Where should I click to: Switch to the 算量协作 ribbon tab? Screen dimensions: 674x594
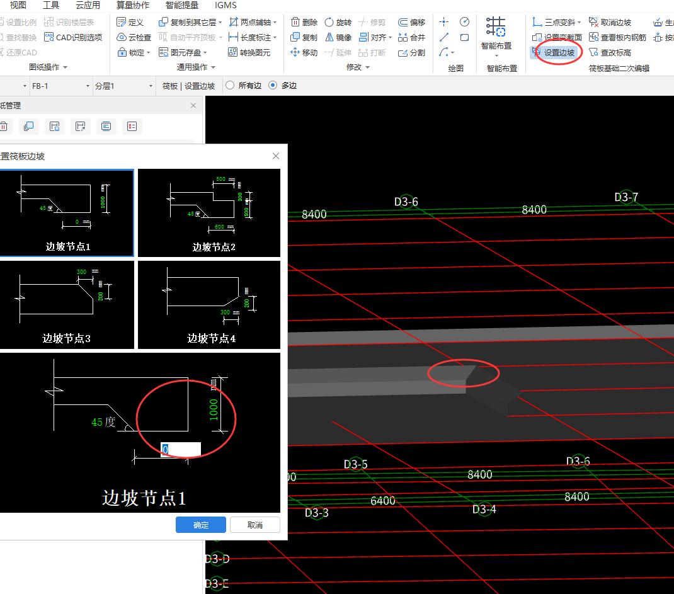133,5
